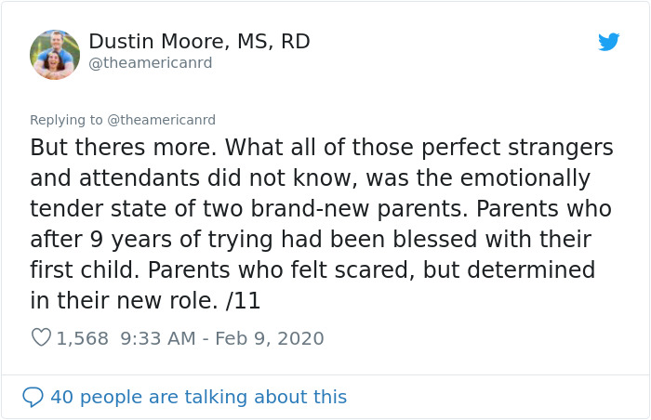Click the @theamericanrd handle below the name
This screenshot has height=420, width=651.
[x=151, y=62]
